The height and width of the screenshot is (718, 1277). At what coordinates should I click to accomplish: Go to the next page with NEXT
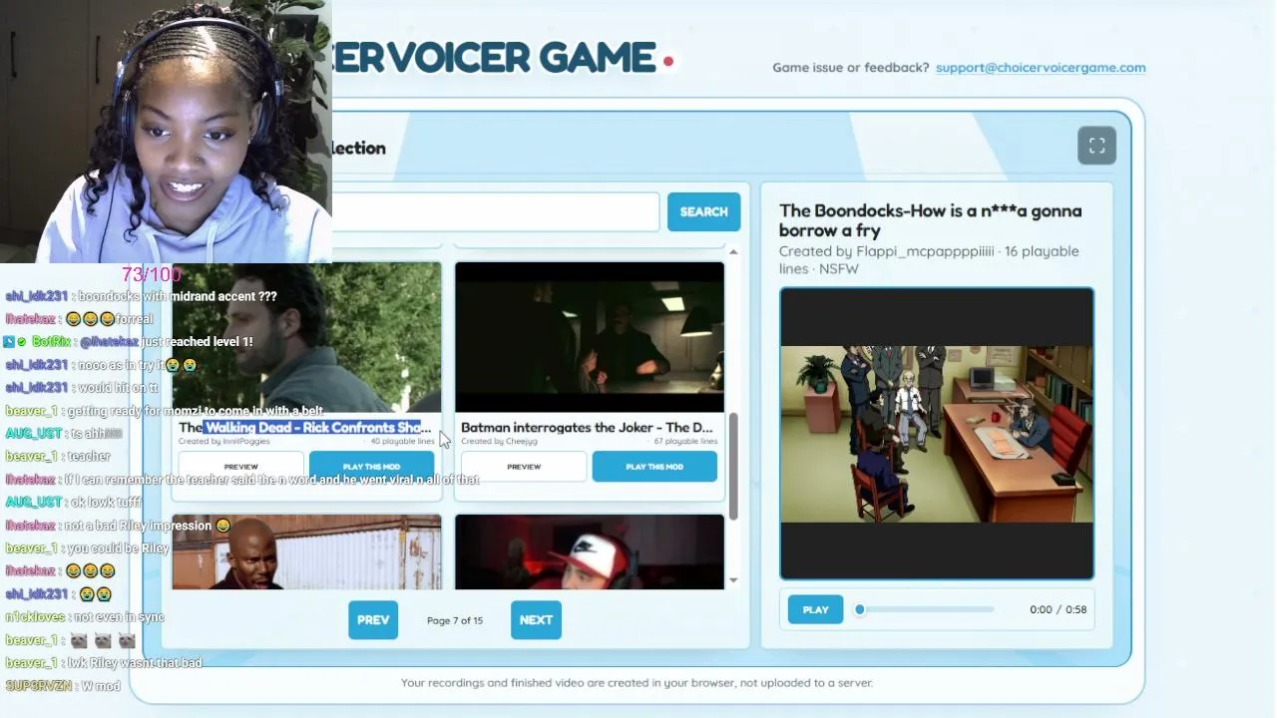coord(536,620)
